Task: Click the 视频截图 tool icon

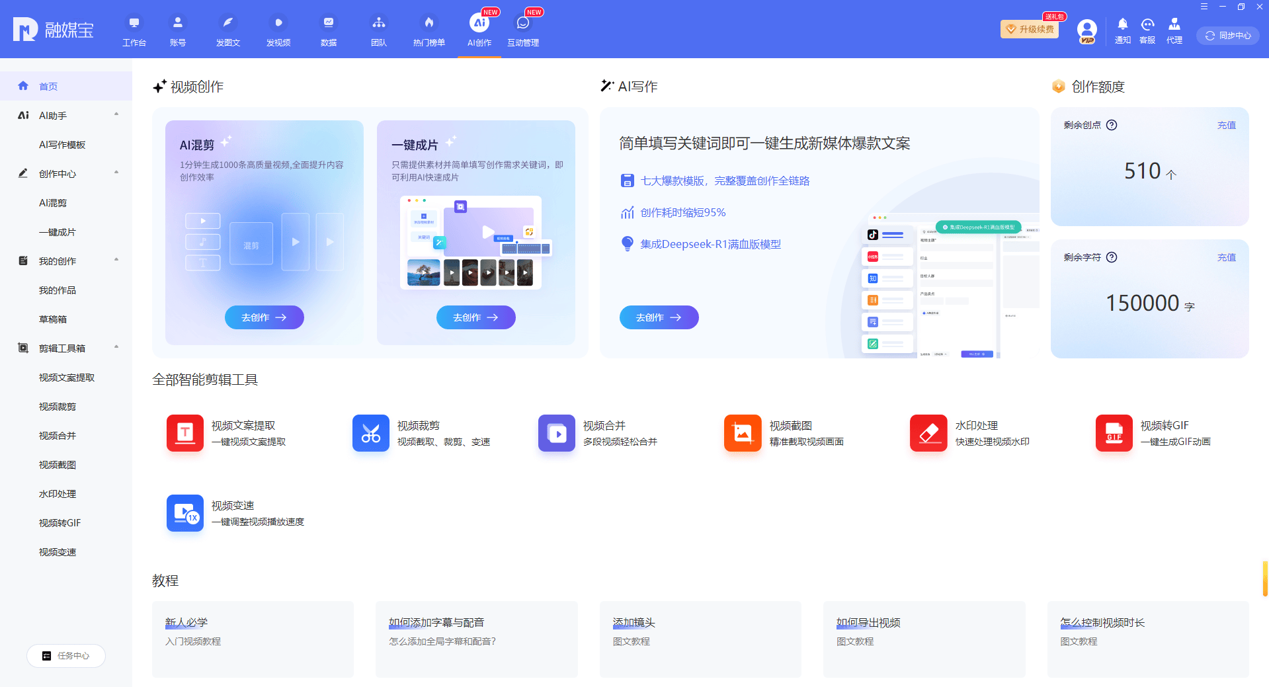Action: 743,433
